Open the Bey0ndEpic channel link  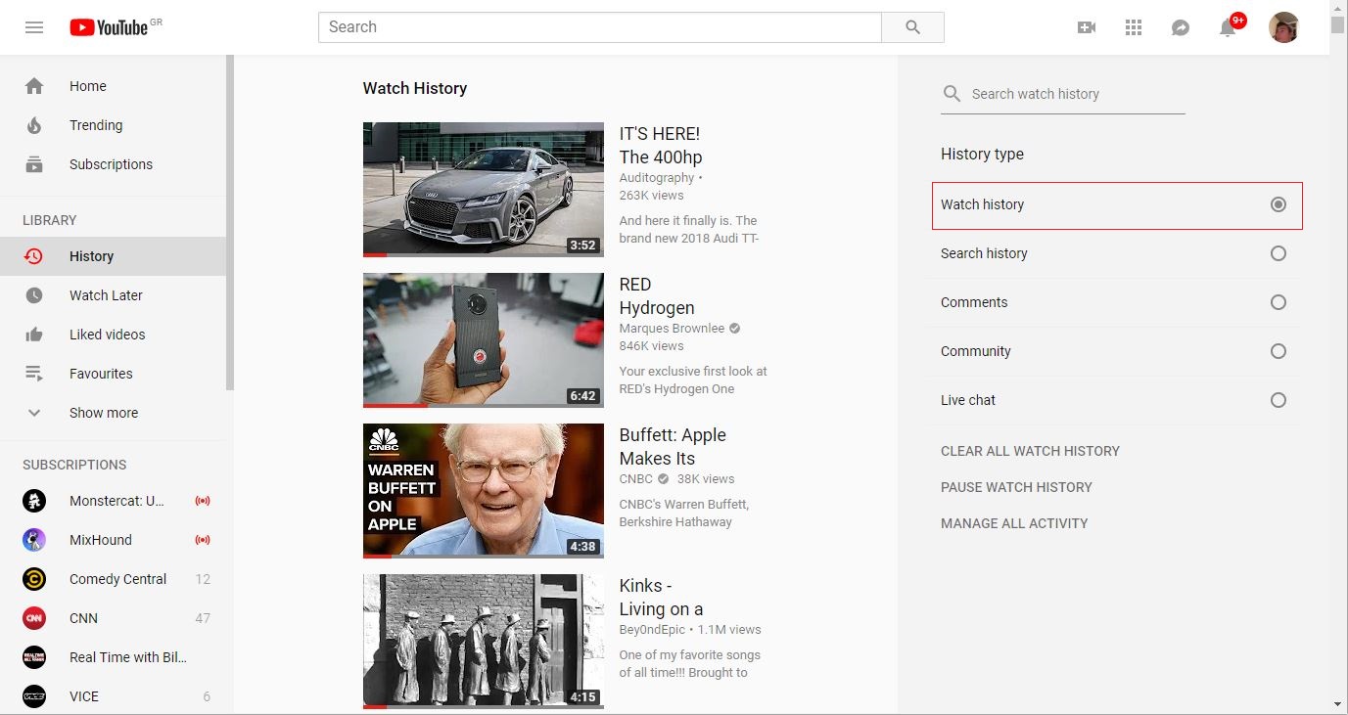653,630
